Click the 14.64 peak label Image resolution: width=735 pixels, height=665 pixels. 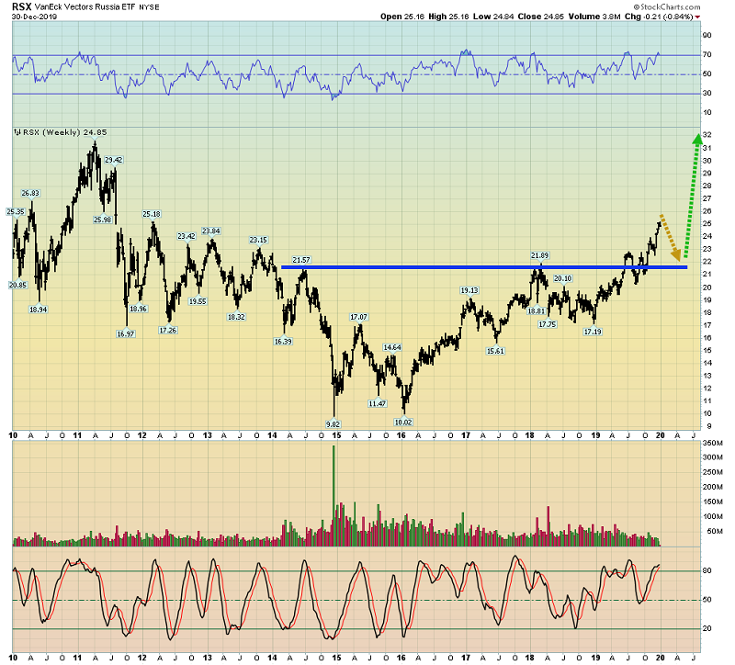tap(392, 347)
